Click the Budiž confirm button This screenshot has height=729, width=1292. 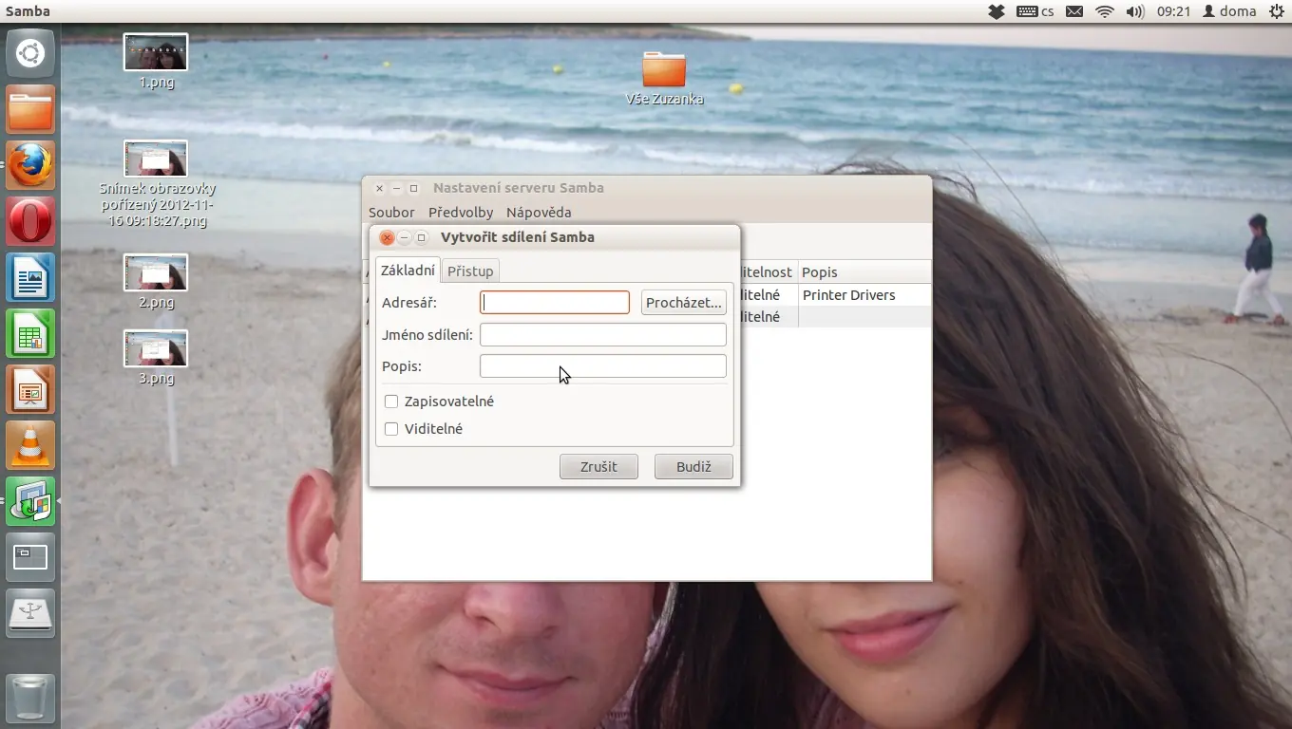[693, 467]
